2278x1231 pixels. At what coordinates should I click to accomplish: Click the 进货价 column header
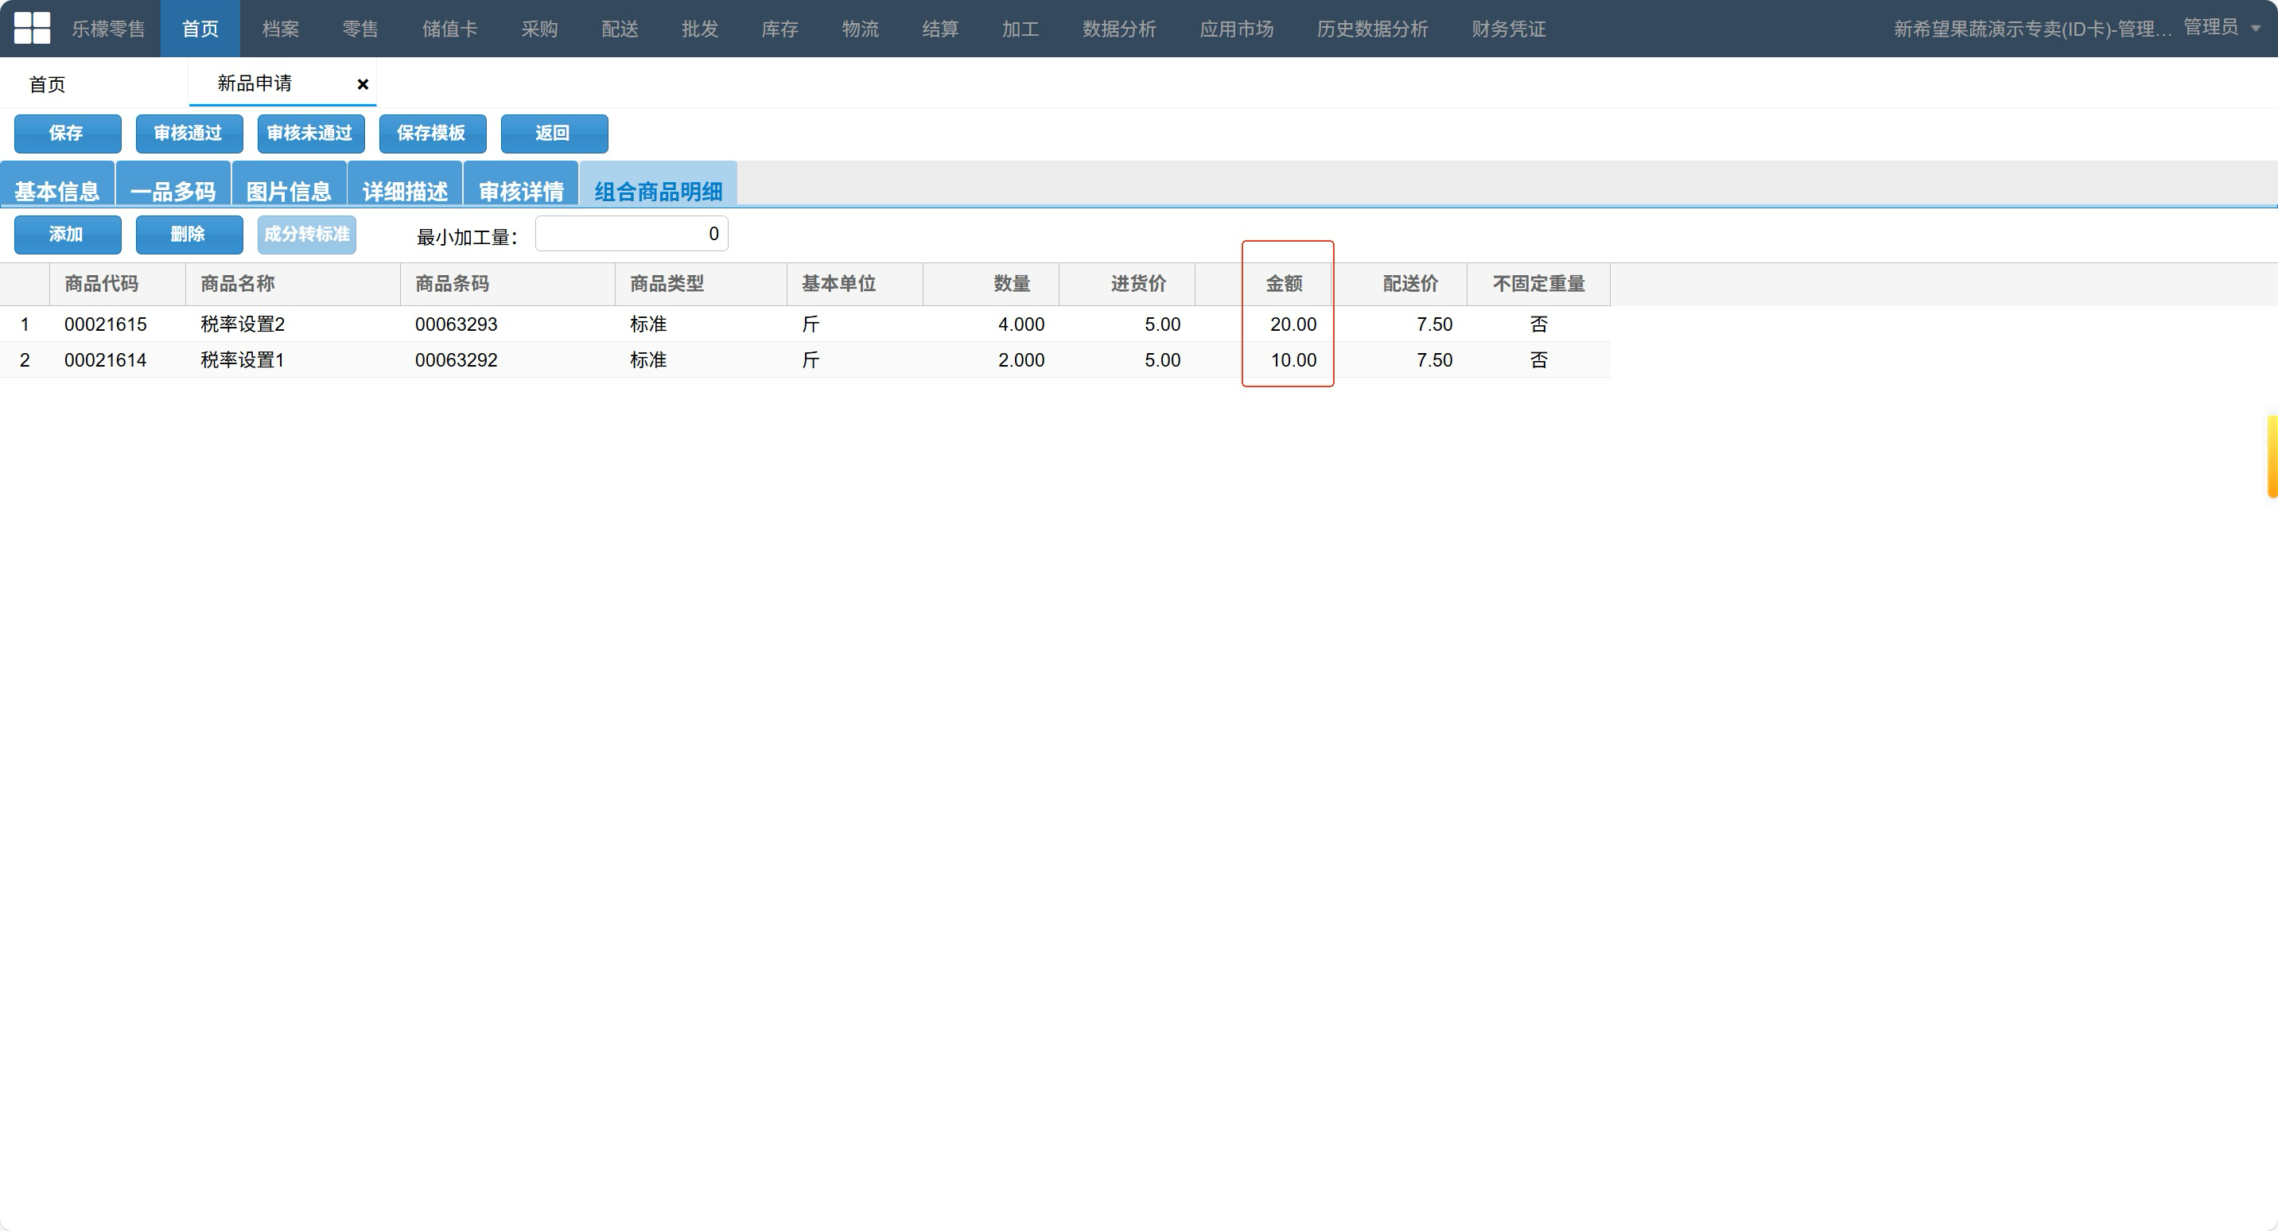pyautogui.click(x=1128, y=284)
